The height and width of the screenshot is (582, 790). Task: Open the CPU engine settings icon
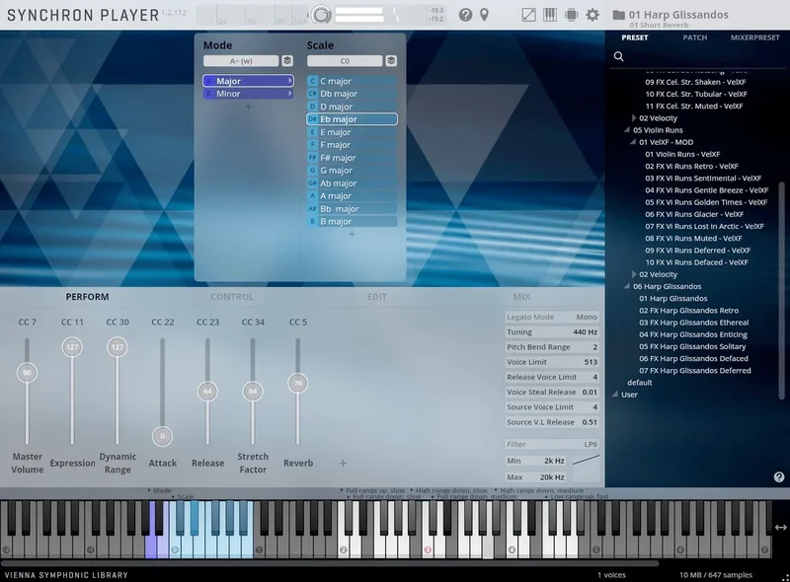point(572,15)
